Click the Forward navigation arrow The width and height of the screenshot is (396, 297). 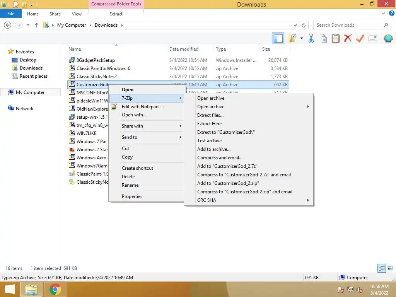point(19,25)
